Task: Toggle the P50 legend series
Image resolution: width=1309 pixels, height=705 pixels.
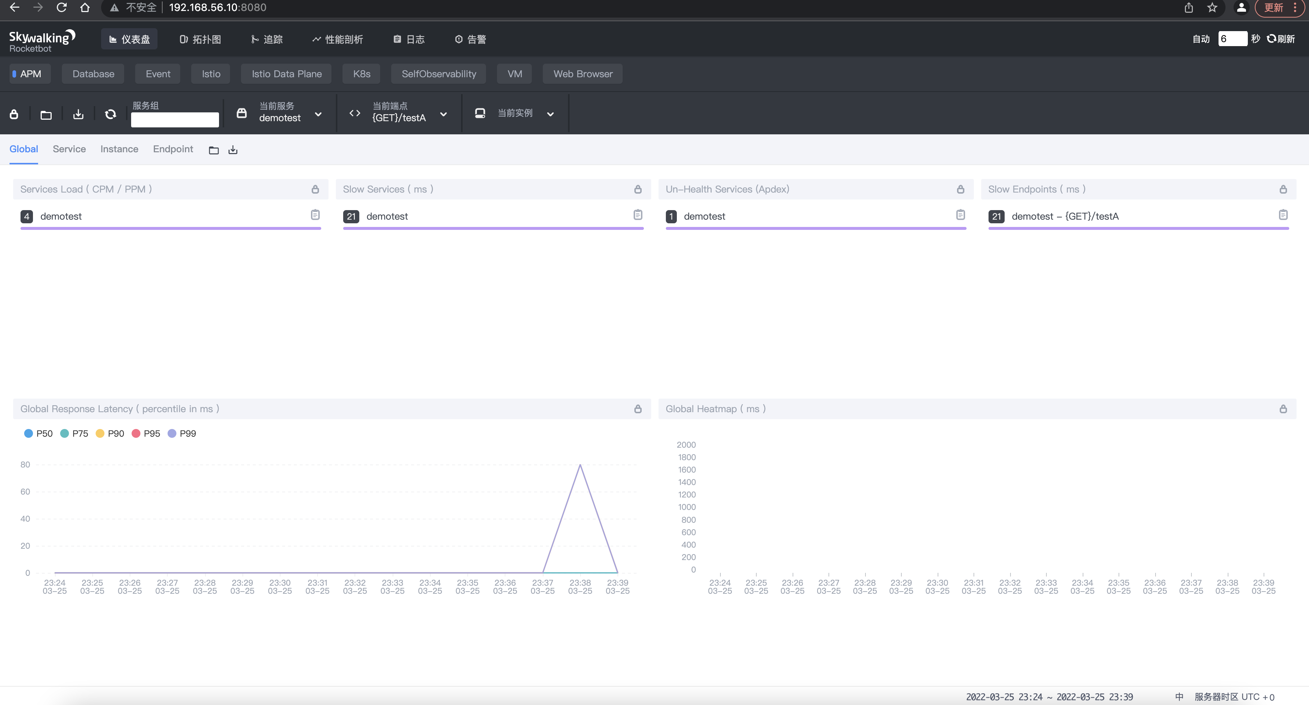Action: coord(38,433)
